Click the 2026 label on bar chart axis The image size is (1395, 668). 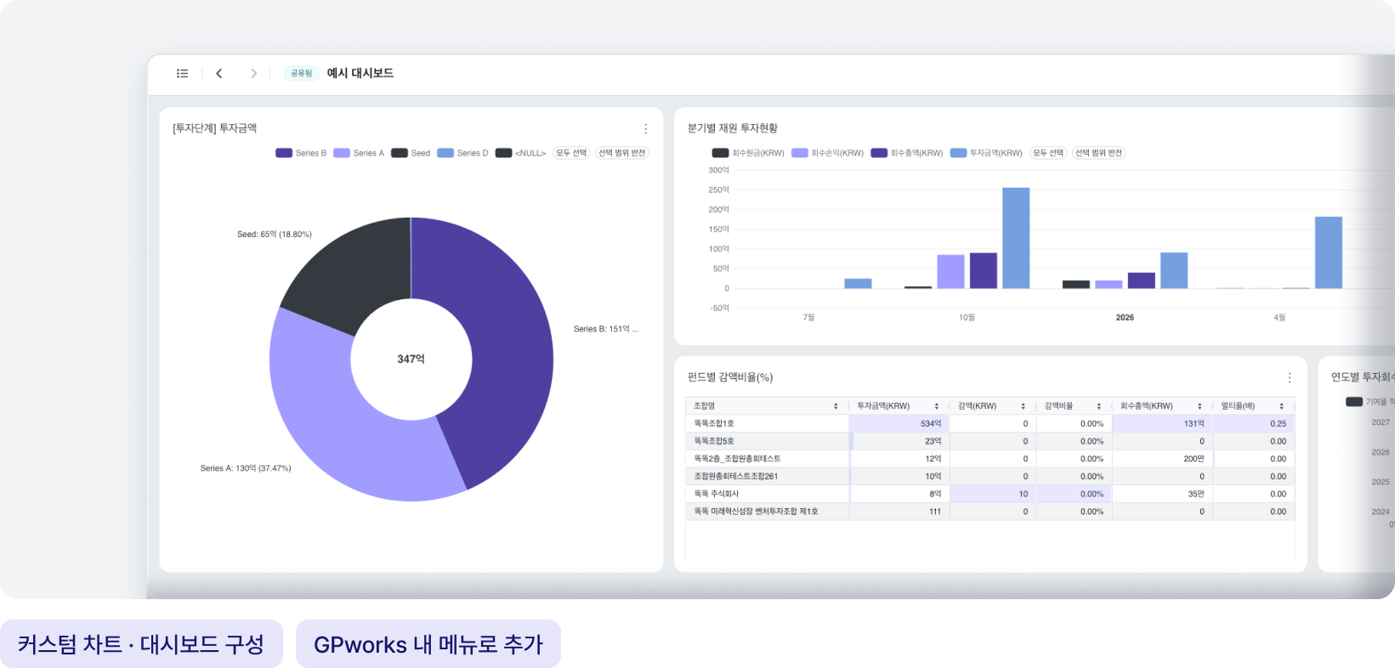pos(1125,318)
